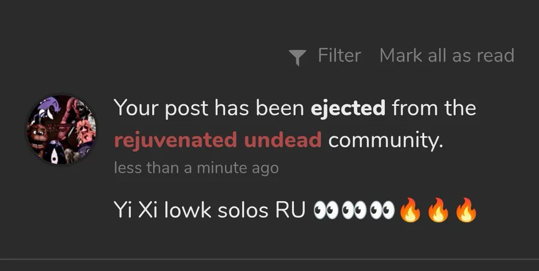Open the Filter text option
Image resolution: width=539 pixels, height=271 pixels.
340,55
